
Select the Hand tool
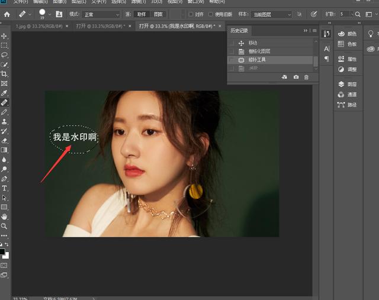tap(4, 217)
